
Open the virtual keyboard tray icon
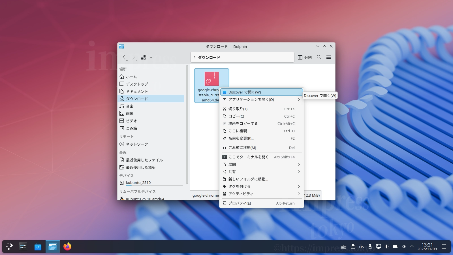(343, 246)
